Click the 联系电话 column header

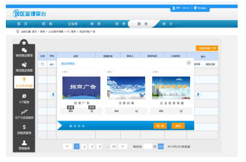pos(152,56)
